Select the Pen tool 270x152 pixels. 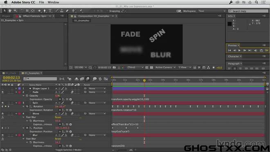pyautogui.click(x=45, y=11)
